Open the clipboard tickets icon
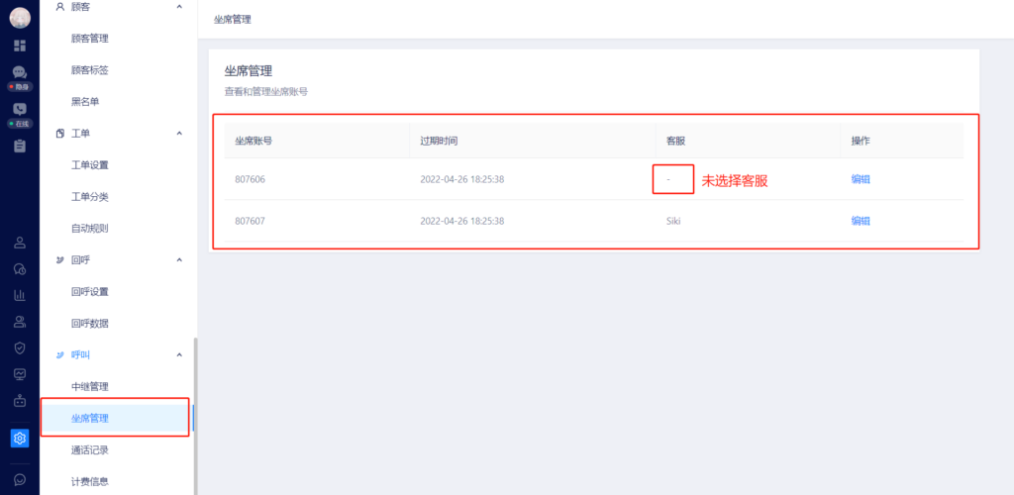This screenshot has height=495, width=1014. 20,147
